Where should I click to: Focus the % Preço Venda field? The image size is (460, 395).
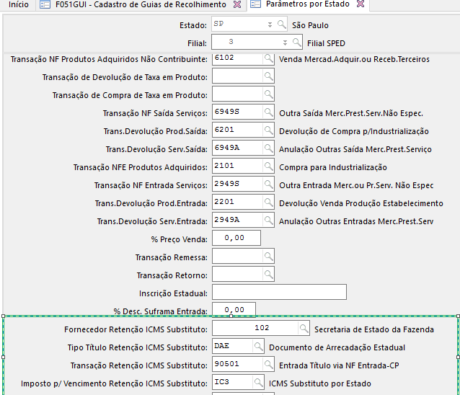point(236,238)
